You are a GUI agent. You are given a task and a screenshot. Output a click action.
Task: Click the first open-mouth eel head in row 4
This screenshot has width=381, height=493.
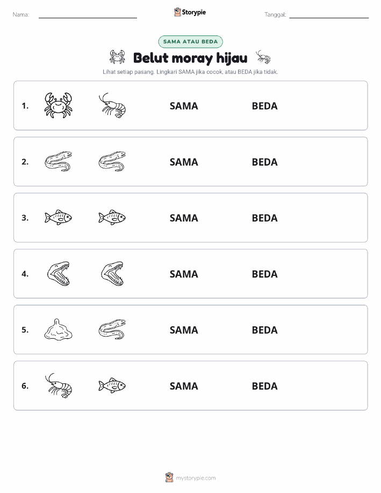59,274
